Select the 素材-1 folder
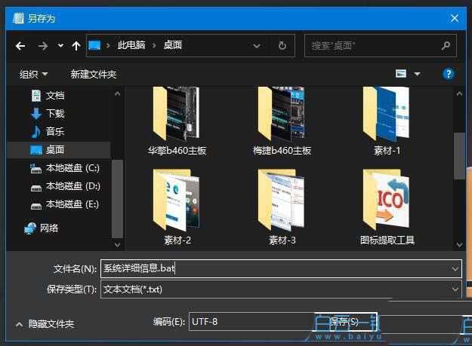This screenshot has height=346, width=472. click(387, 121)
